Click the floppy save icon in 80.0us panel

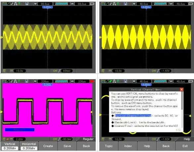pyautogui.click(x=26, y=4)
